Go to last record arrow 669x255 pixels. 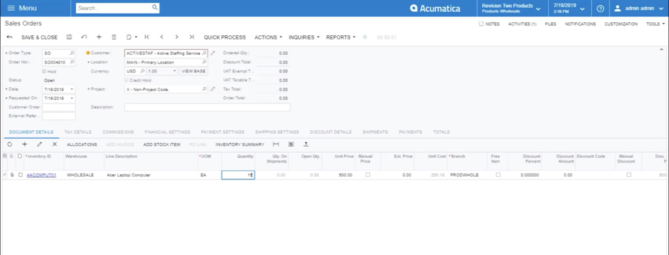[x=191, y=37]
